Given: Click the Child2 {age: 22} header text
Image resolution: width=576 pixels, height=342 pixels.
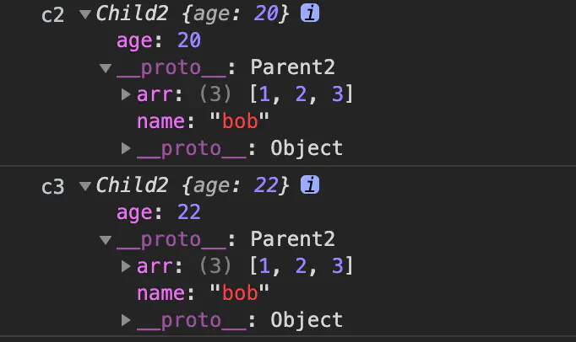Looking at the screenshot, I should pyautogui.click(x=194, y=184).
